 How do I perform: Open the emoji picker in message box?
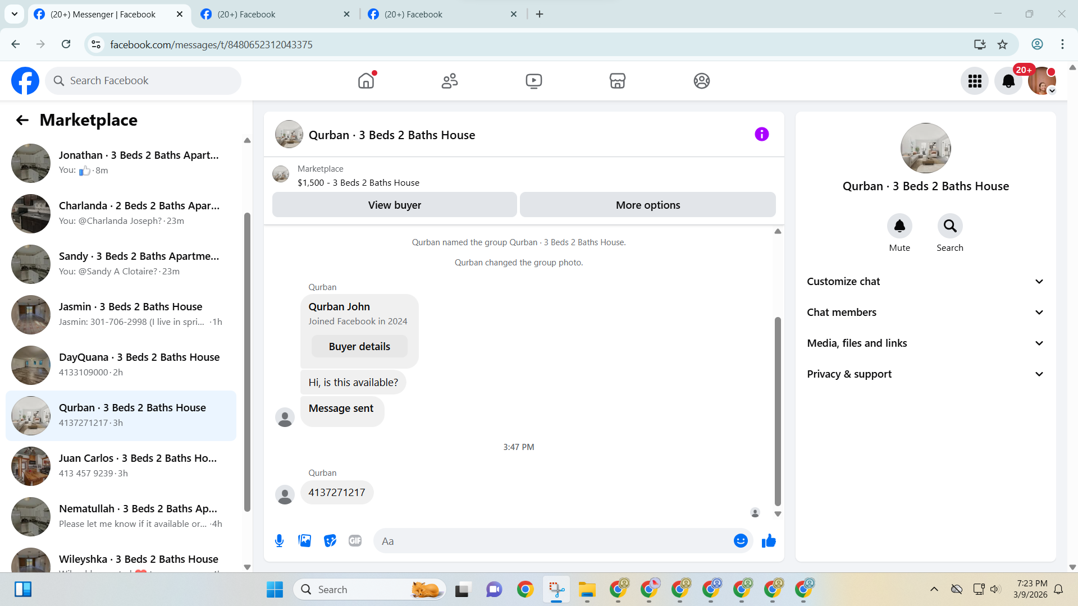point(741,541)
